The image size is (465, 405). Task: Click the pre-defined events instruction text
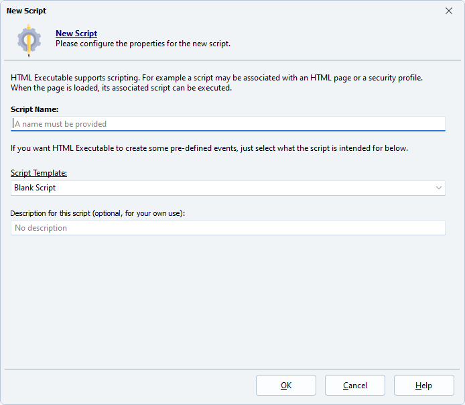(209, 148)
